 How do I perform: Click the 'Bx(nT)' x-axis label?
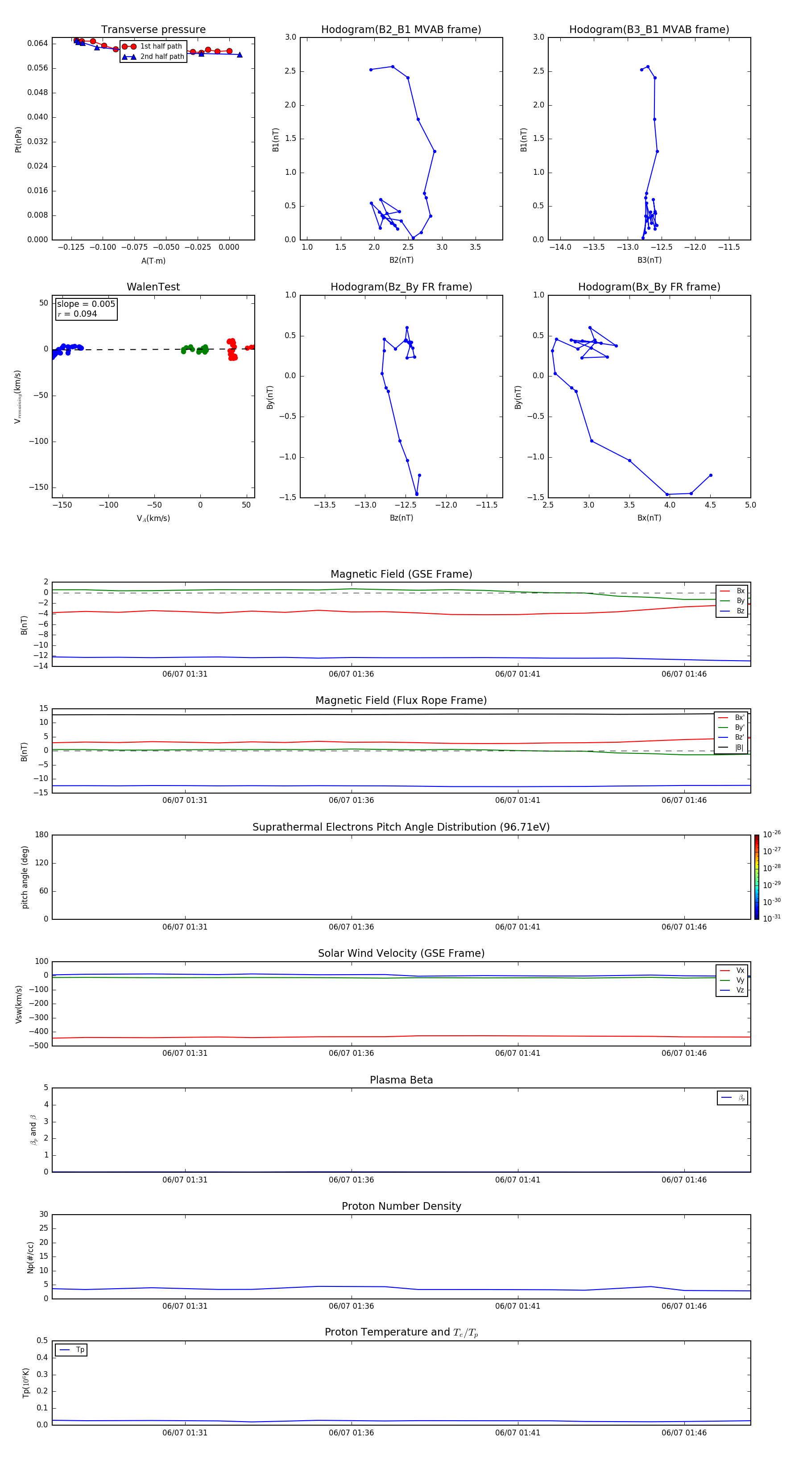[x=649, y=518]
